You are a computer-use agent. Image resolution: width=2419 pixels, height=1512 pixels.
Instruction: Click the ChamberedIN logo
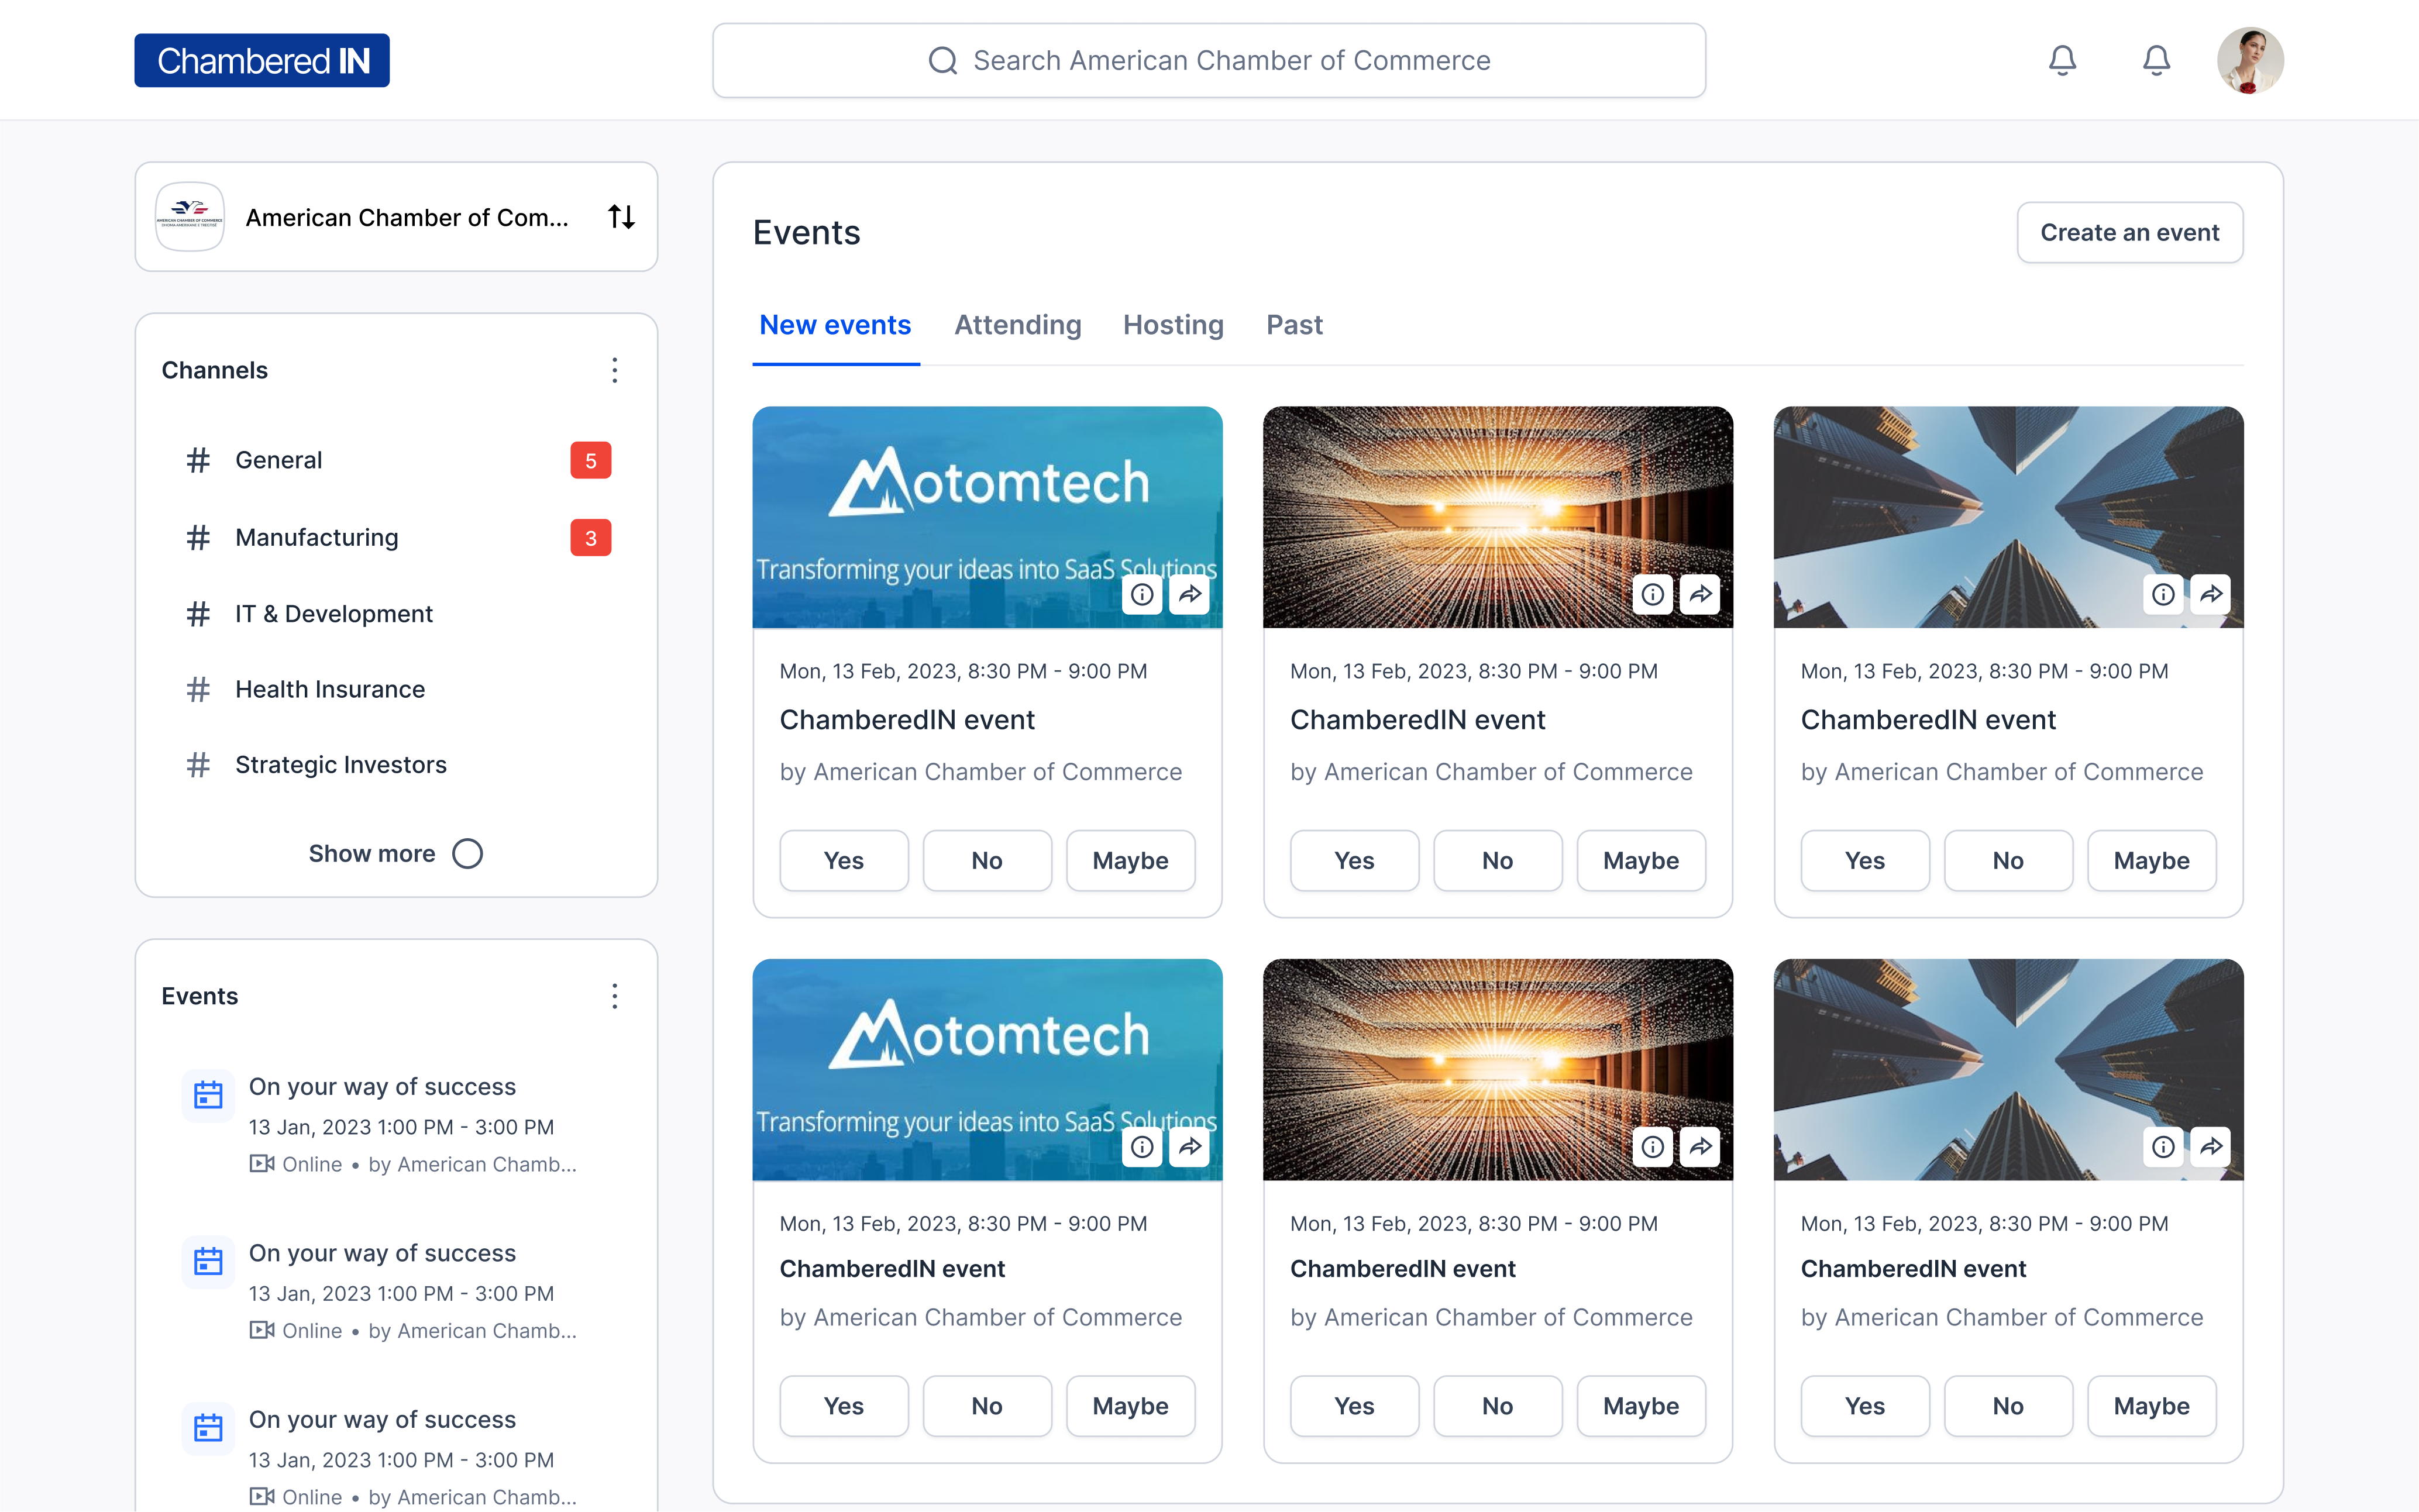262,60
